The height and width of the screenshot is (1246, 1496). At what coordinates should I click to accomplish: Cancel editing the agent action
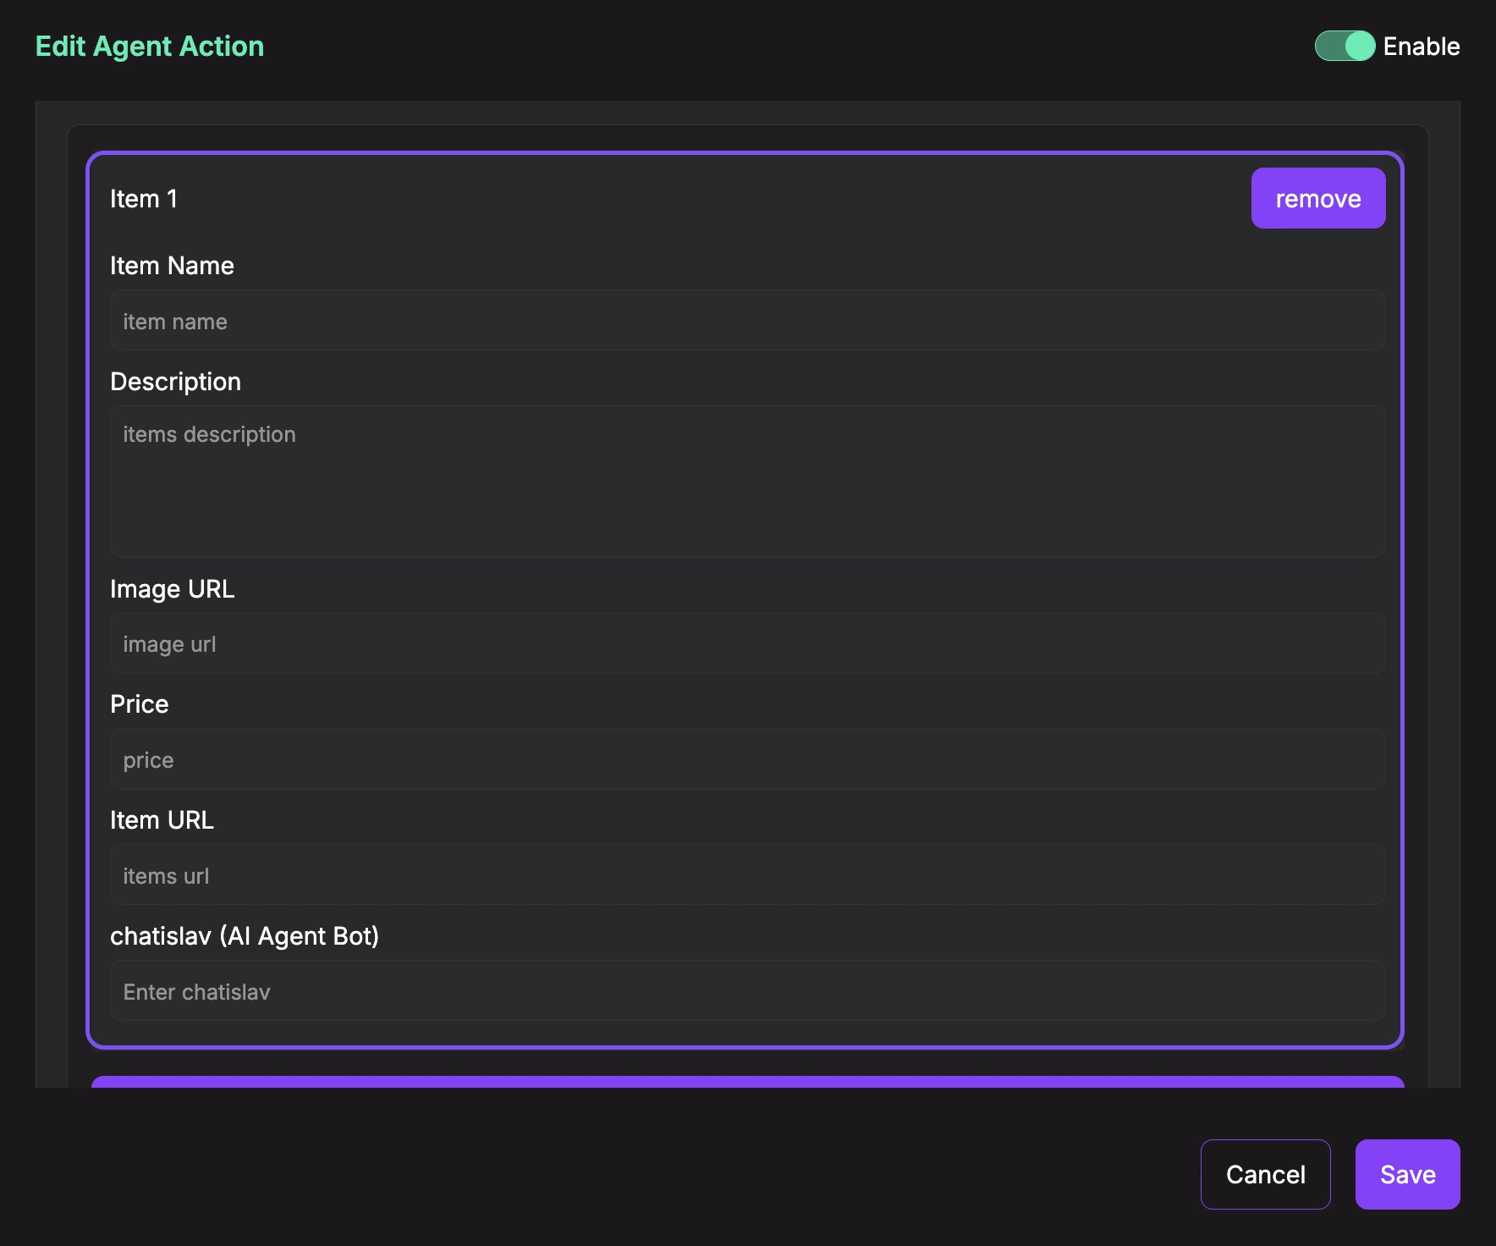(x=1265, y=1174)
